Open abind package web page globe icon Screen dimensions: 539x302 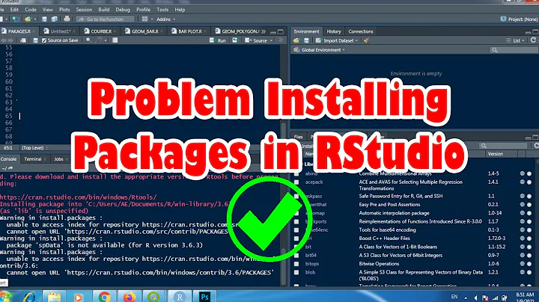pyautogui.click(x=523, y=173)
